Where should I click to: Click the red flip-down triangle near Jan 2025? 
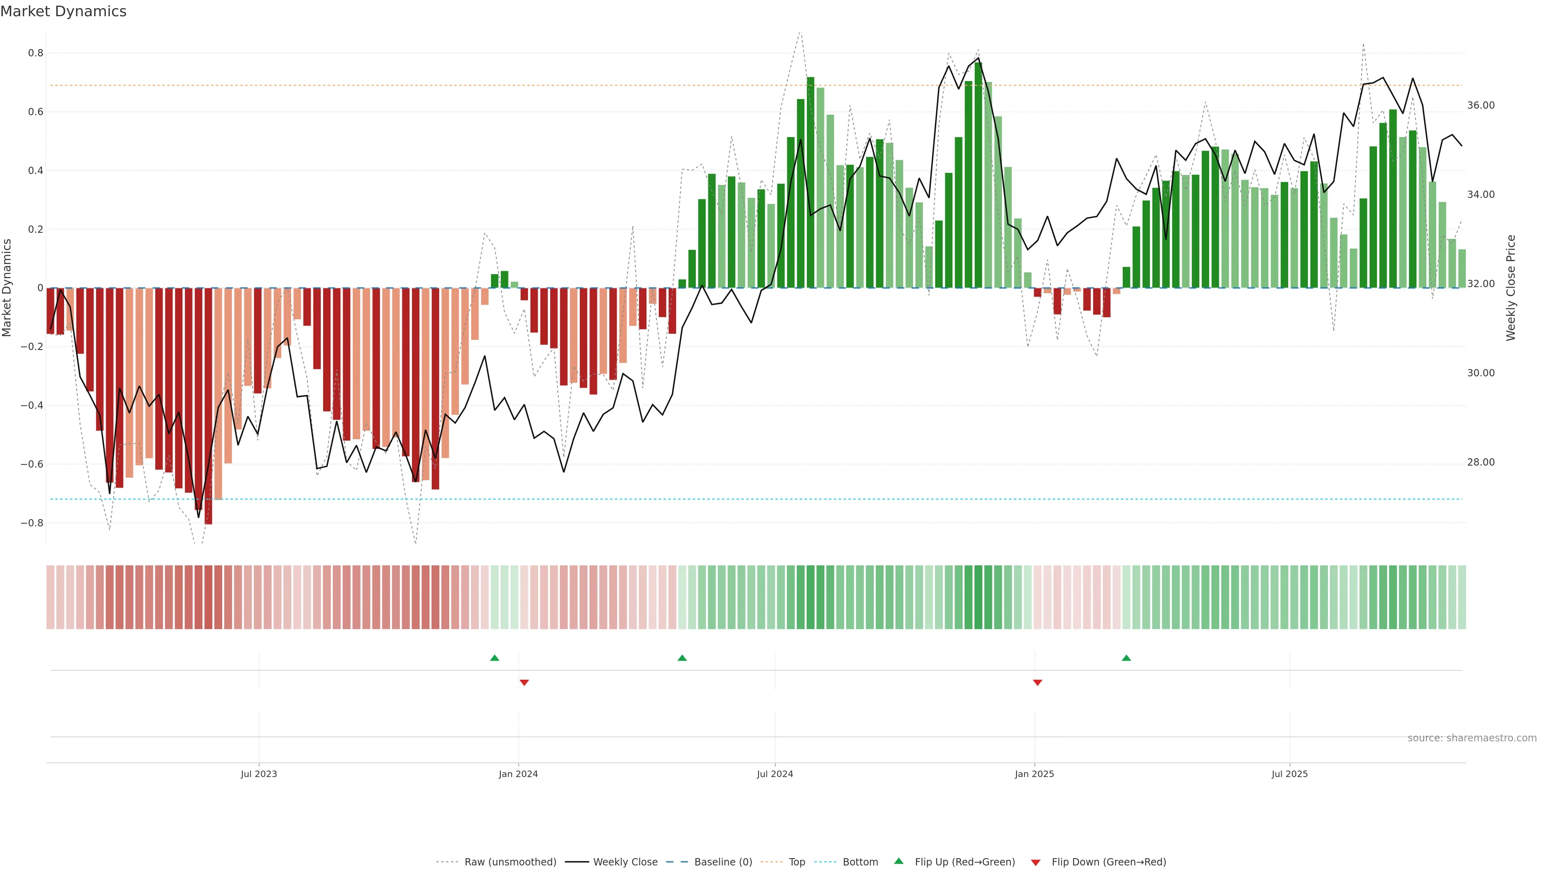[1037, 683]
